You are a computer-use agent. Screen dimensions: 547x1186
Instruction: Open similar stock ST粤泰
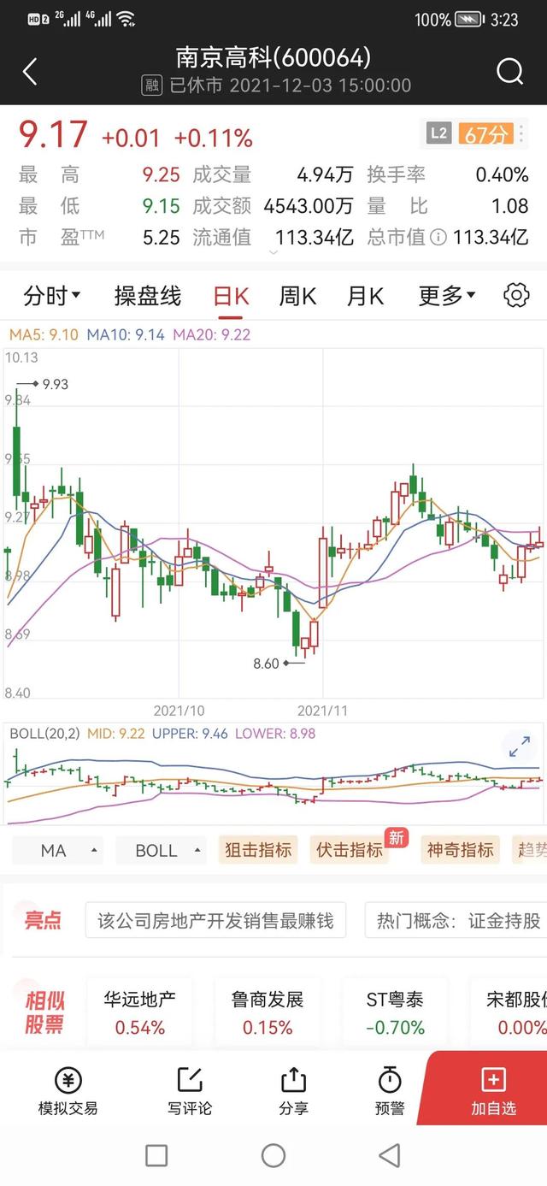click(395, 1013)
